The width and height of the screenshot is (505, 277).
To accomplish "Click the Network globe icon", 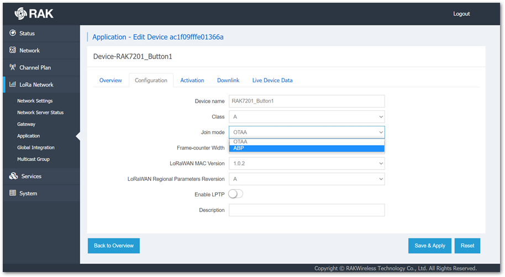I will coord(13,50).
